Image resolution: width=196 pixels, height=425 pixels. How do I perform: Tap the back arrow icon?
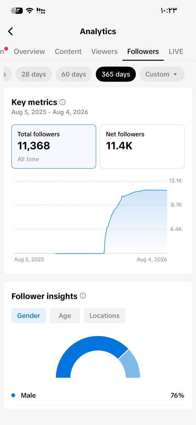click(x=11, y=31)
